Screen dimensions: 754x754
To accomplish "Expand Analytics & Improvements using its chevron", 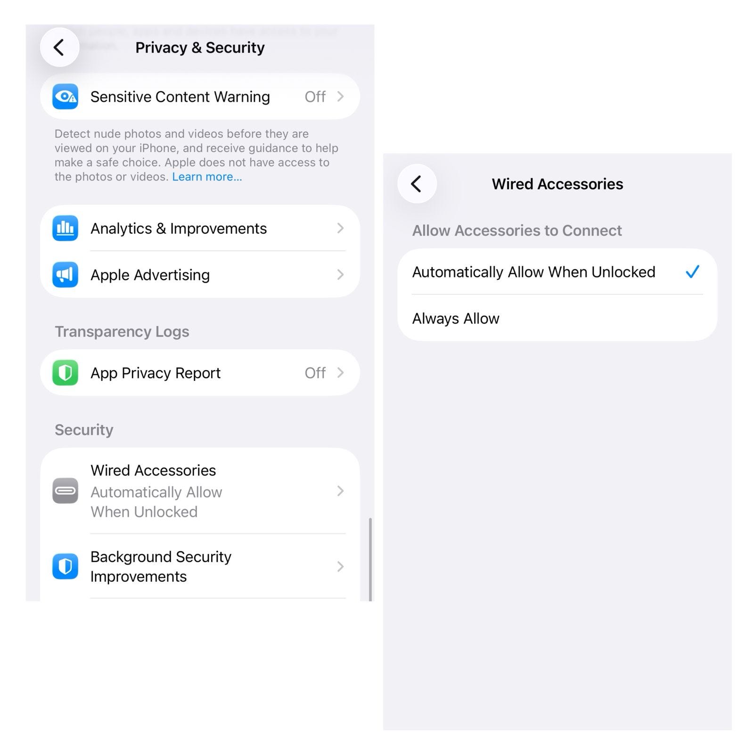I will [x=340, y=228].
